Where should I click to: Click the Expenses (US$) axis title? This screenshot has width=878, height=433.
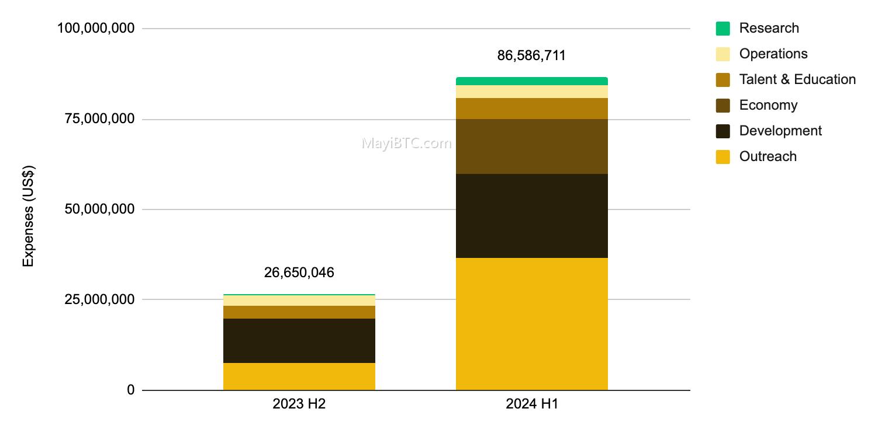click(x=28, y=216)
